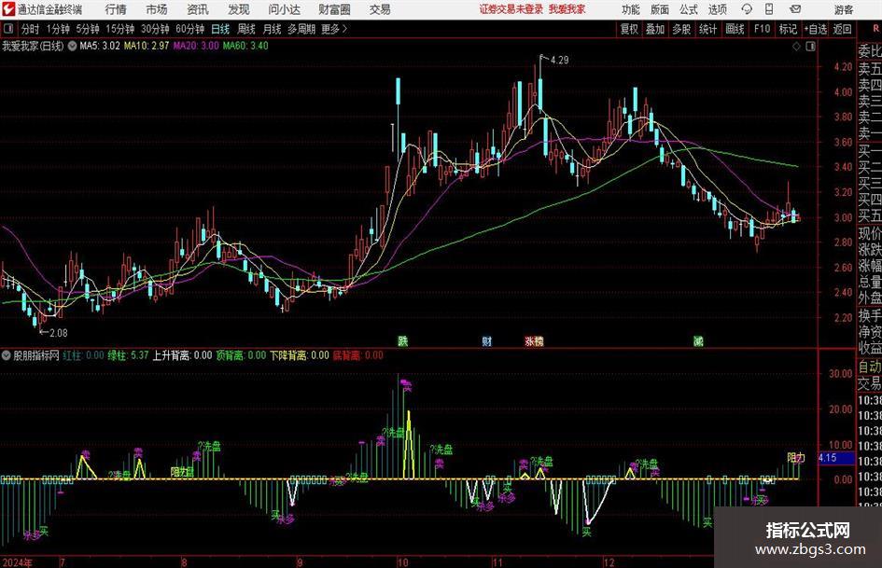Click the 返回 button
Viewport: 882px width, 568px height.
(x=842, y=29)
